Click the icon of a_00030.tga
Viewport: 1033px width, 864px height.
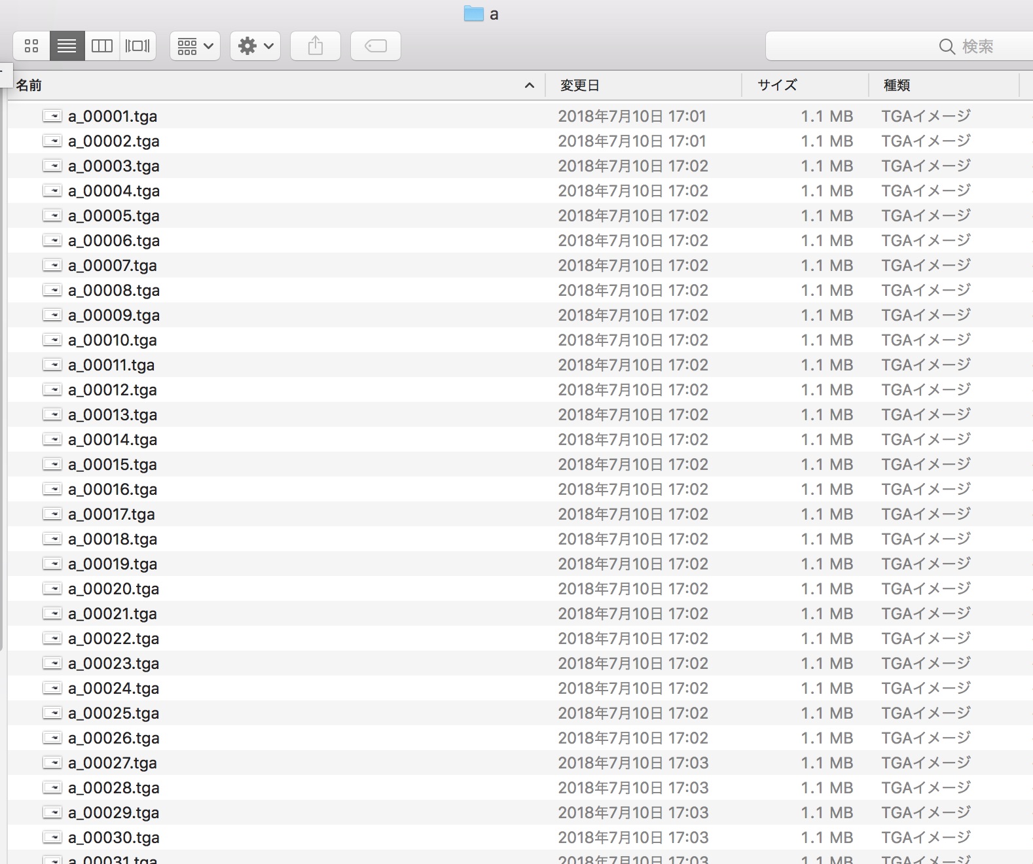pos(52,837)
